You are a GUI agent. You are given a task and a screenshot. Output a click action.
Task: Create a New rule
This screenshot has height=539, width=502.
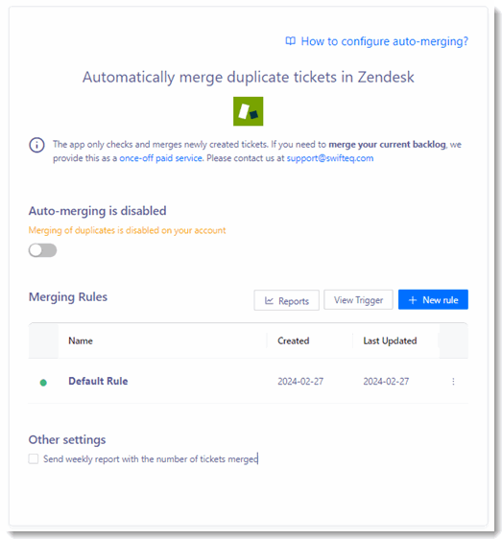click(433, 300)
